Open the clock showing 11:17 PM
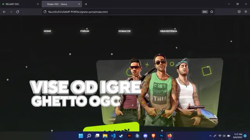The image size is (250, 140). 238,136
